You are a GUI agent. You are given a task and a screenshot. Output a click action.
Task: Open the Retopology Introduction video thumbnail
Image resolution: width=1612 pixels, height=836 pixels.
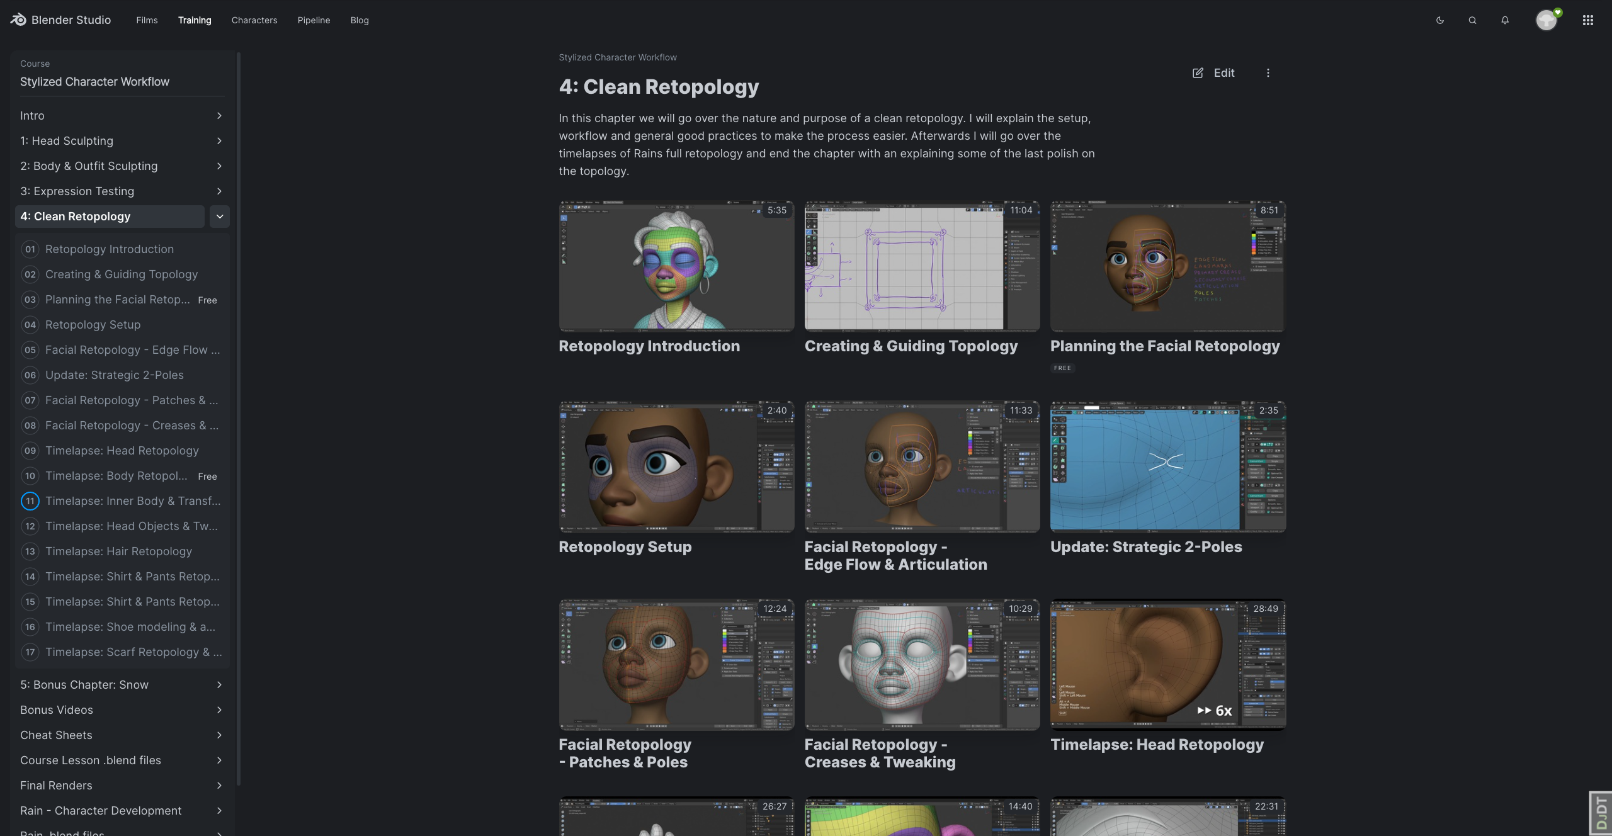676,266
